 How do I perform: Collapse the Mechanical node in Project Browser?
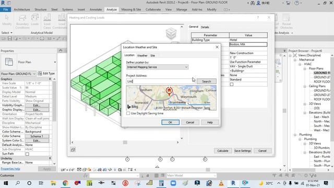[x=295, y=60]
